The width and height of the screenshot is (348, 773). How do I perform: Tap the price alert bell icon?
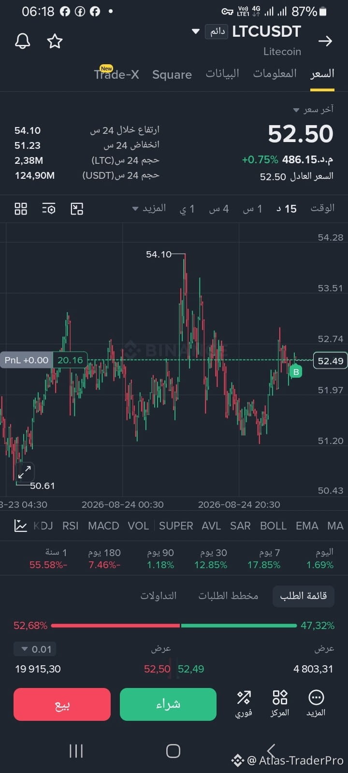(x=23, y=41)
